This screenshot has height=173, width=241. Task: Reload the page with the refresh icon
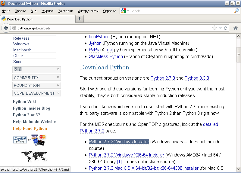[x=225, y=28]
